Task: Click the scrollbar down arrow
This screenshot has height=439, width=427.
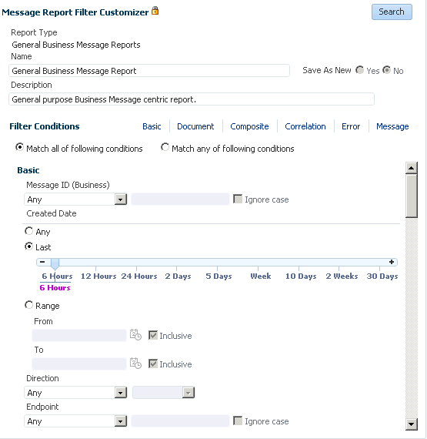Action: pyautogui.click(x=412, y=424)
